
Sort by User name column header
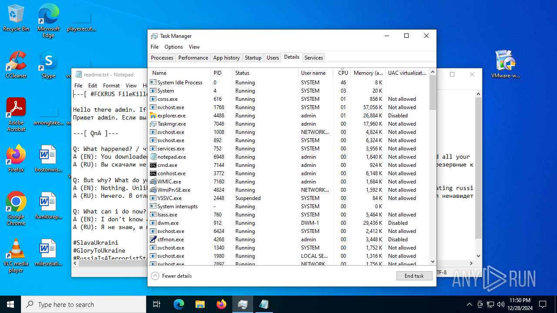click(x=316, y=73)
